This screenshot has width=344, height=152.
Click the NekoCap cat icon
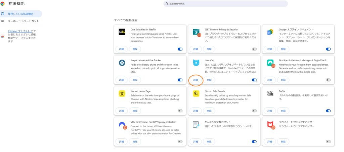pyautogui.click(x=196, y=63)
